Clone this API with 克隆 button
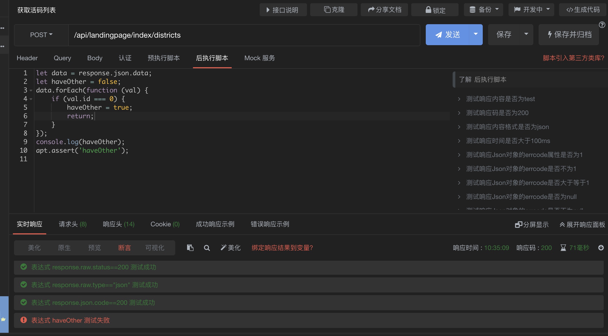The height and width of the screenshot is (336, 608). 334,10
